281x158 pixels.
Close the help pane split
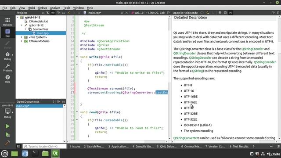pos(278,13)
